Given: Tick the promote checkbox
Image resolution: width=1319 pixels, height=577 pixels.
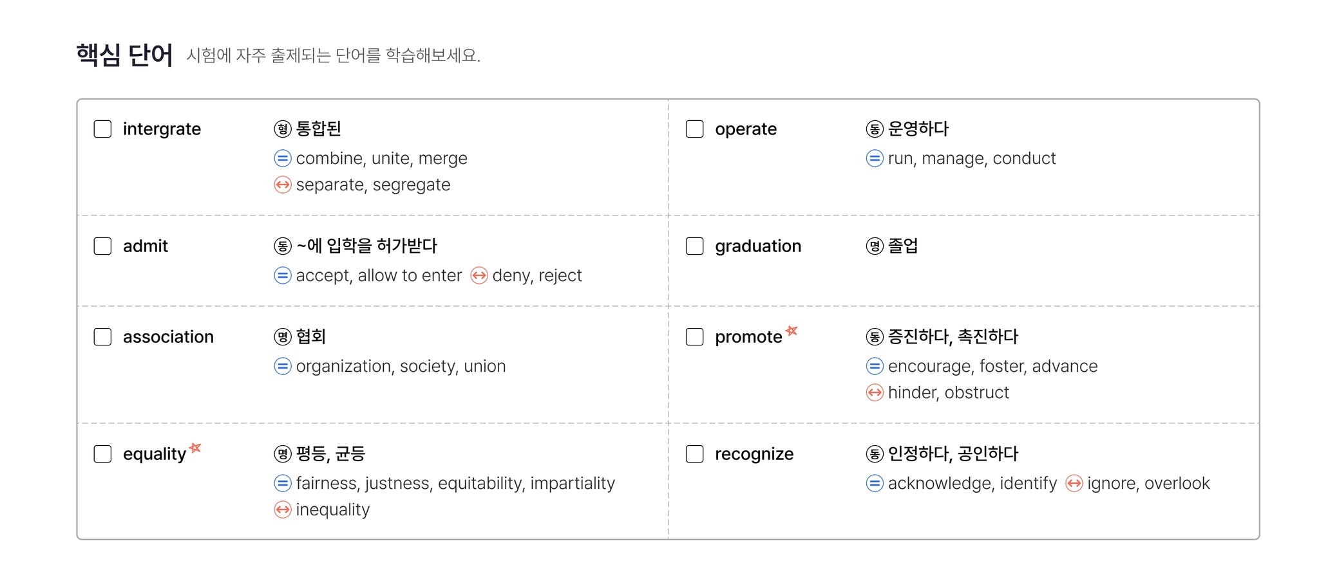Looking at the screenshot, I should (x=694, y=337).
